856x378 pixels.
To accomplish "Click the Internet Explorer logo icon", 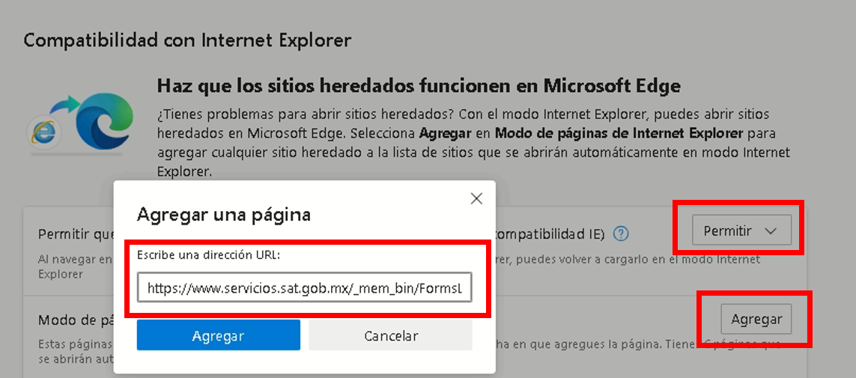I will click(x=43, y=130).
